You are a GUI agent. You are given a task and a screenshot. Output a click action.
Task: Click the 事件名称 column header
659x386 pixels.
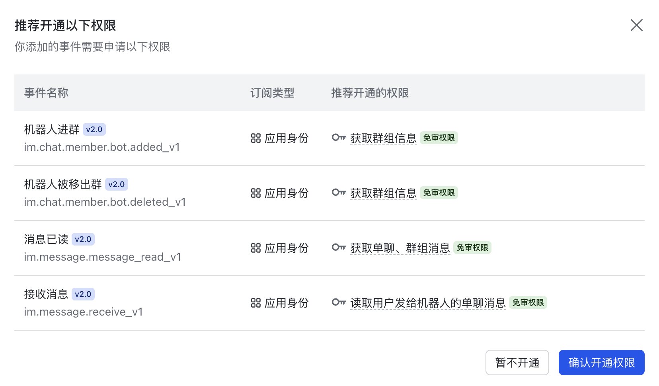tap(46, 93)
